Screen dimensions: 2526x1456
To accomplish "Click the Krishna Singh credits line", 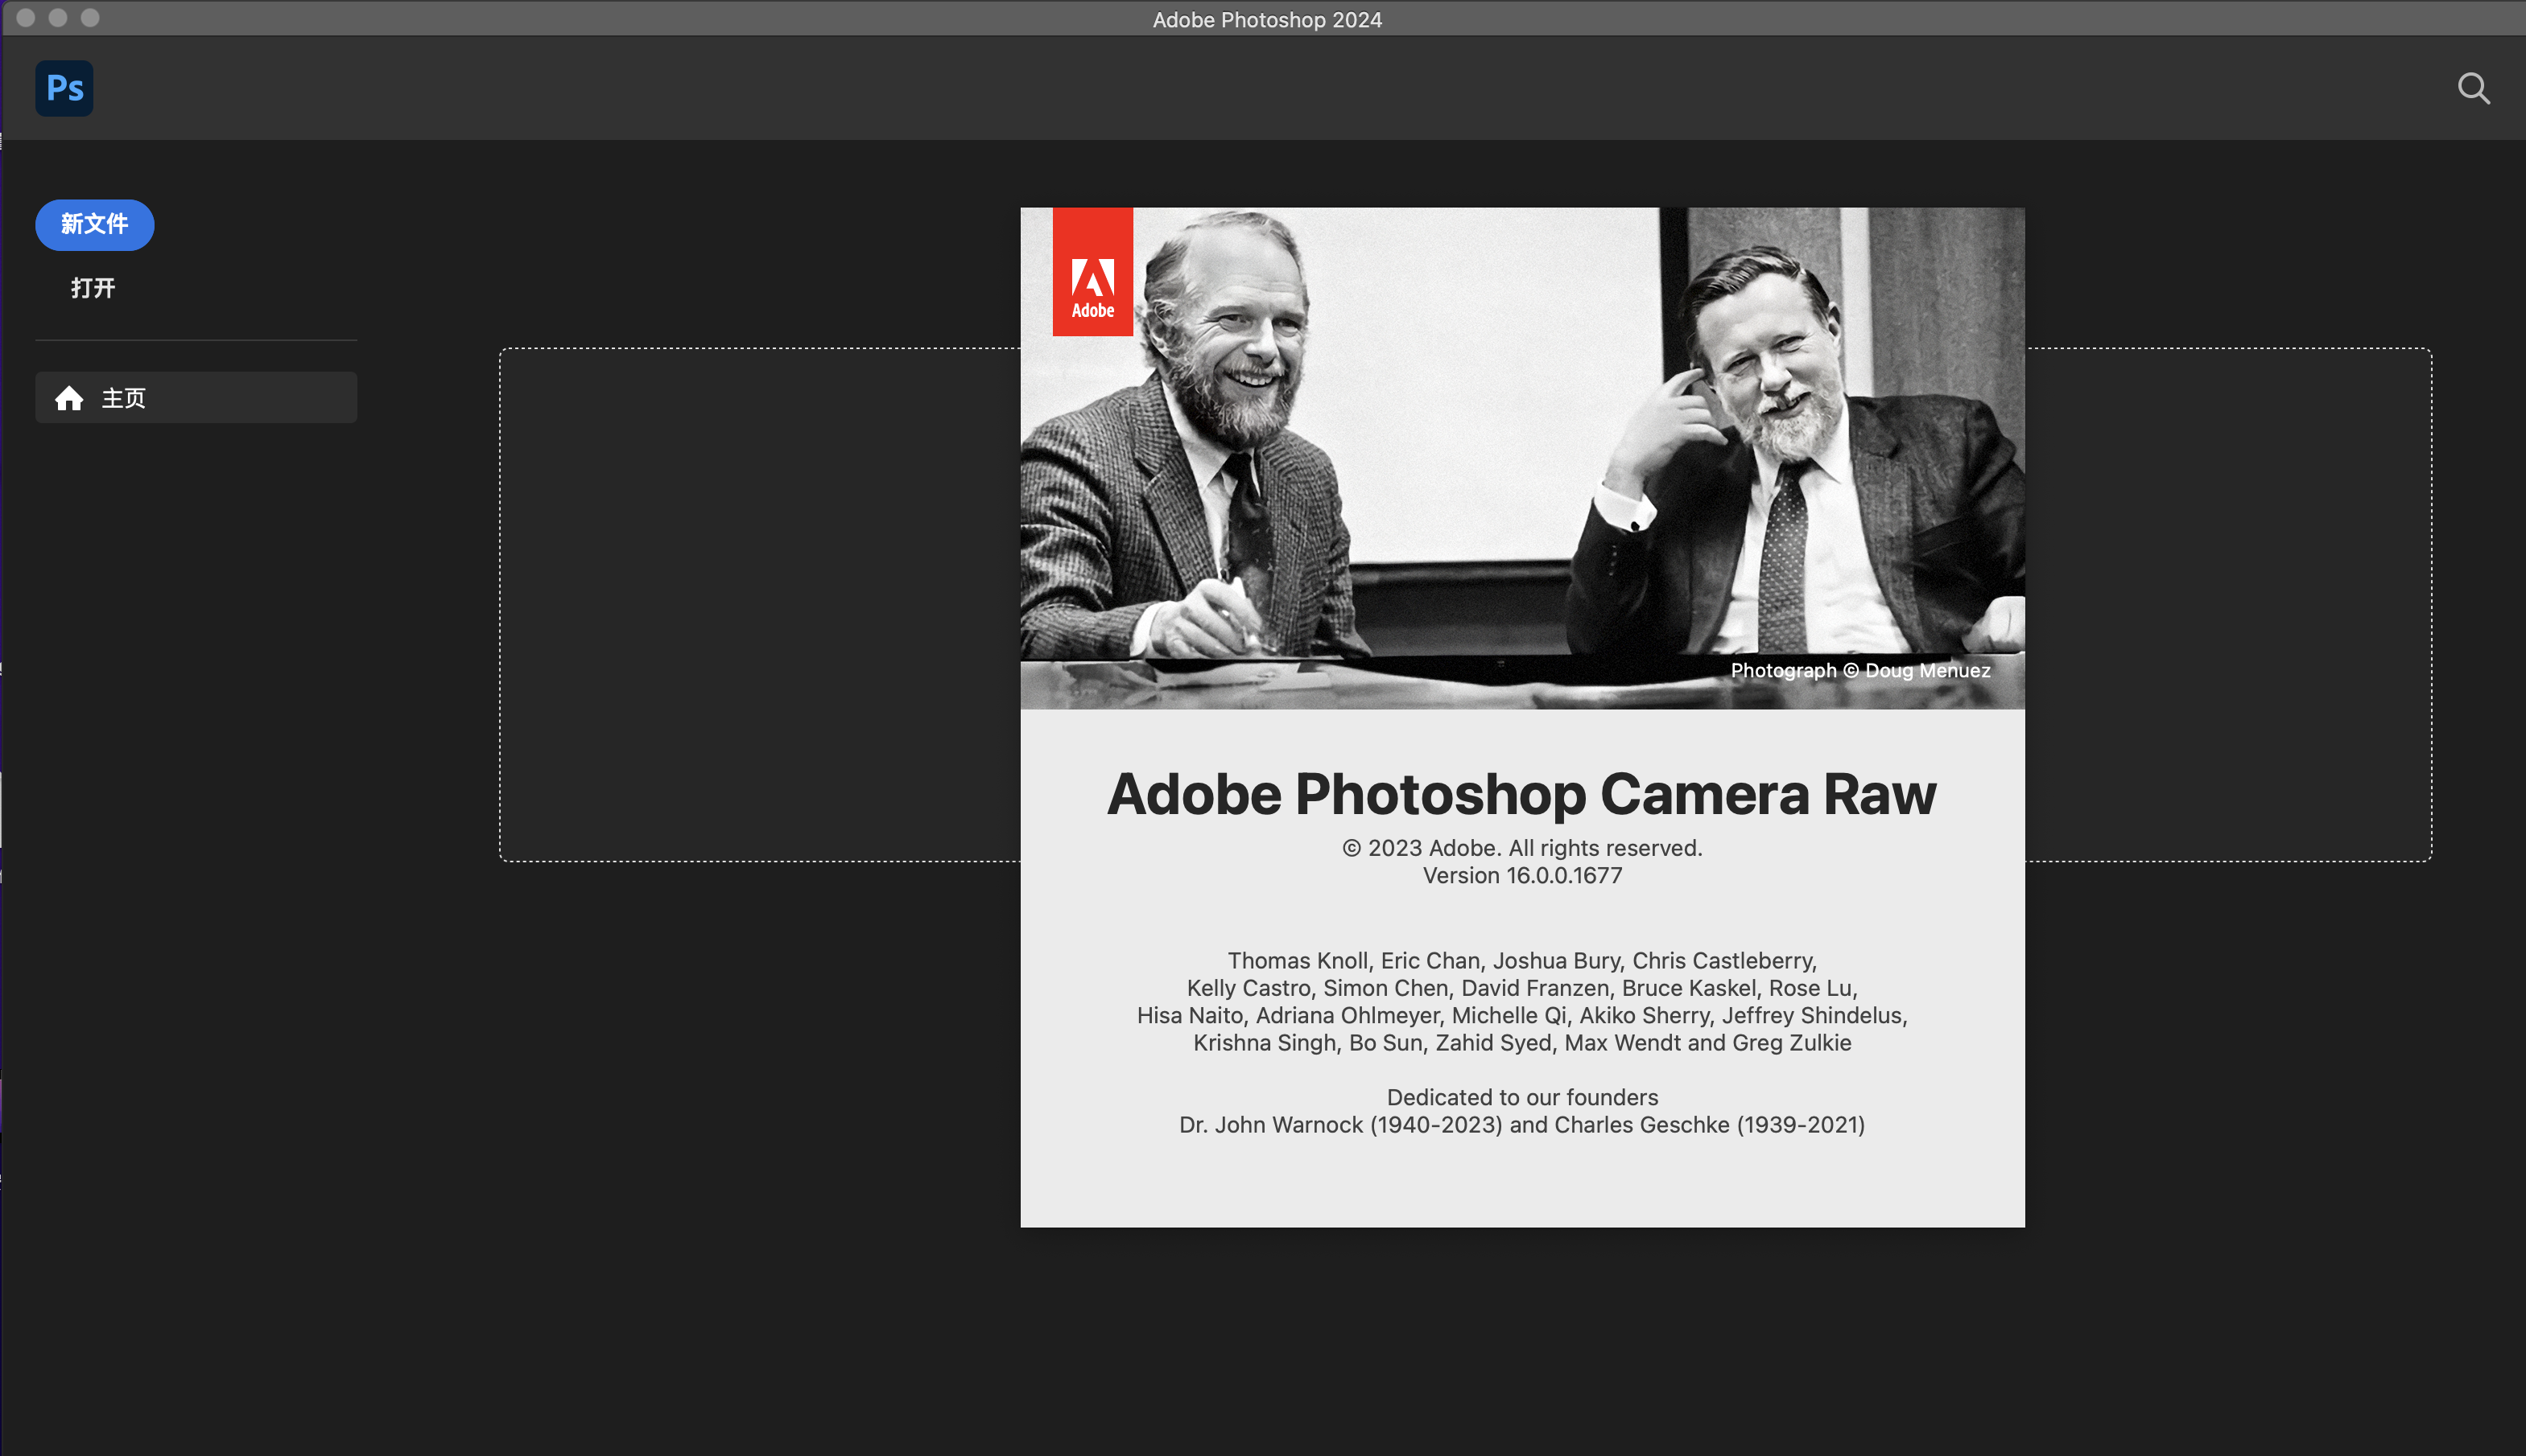I will (1521, 1043).
